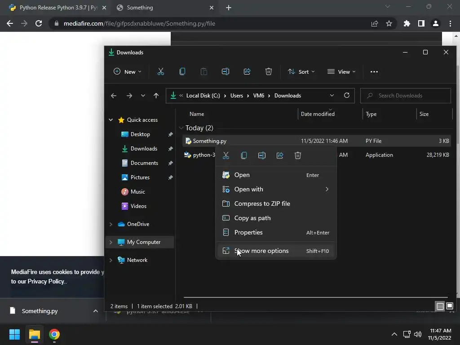Click Local Disk (C:) breadcrumb

[x=203, y=96]
